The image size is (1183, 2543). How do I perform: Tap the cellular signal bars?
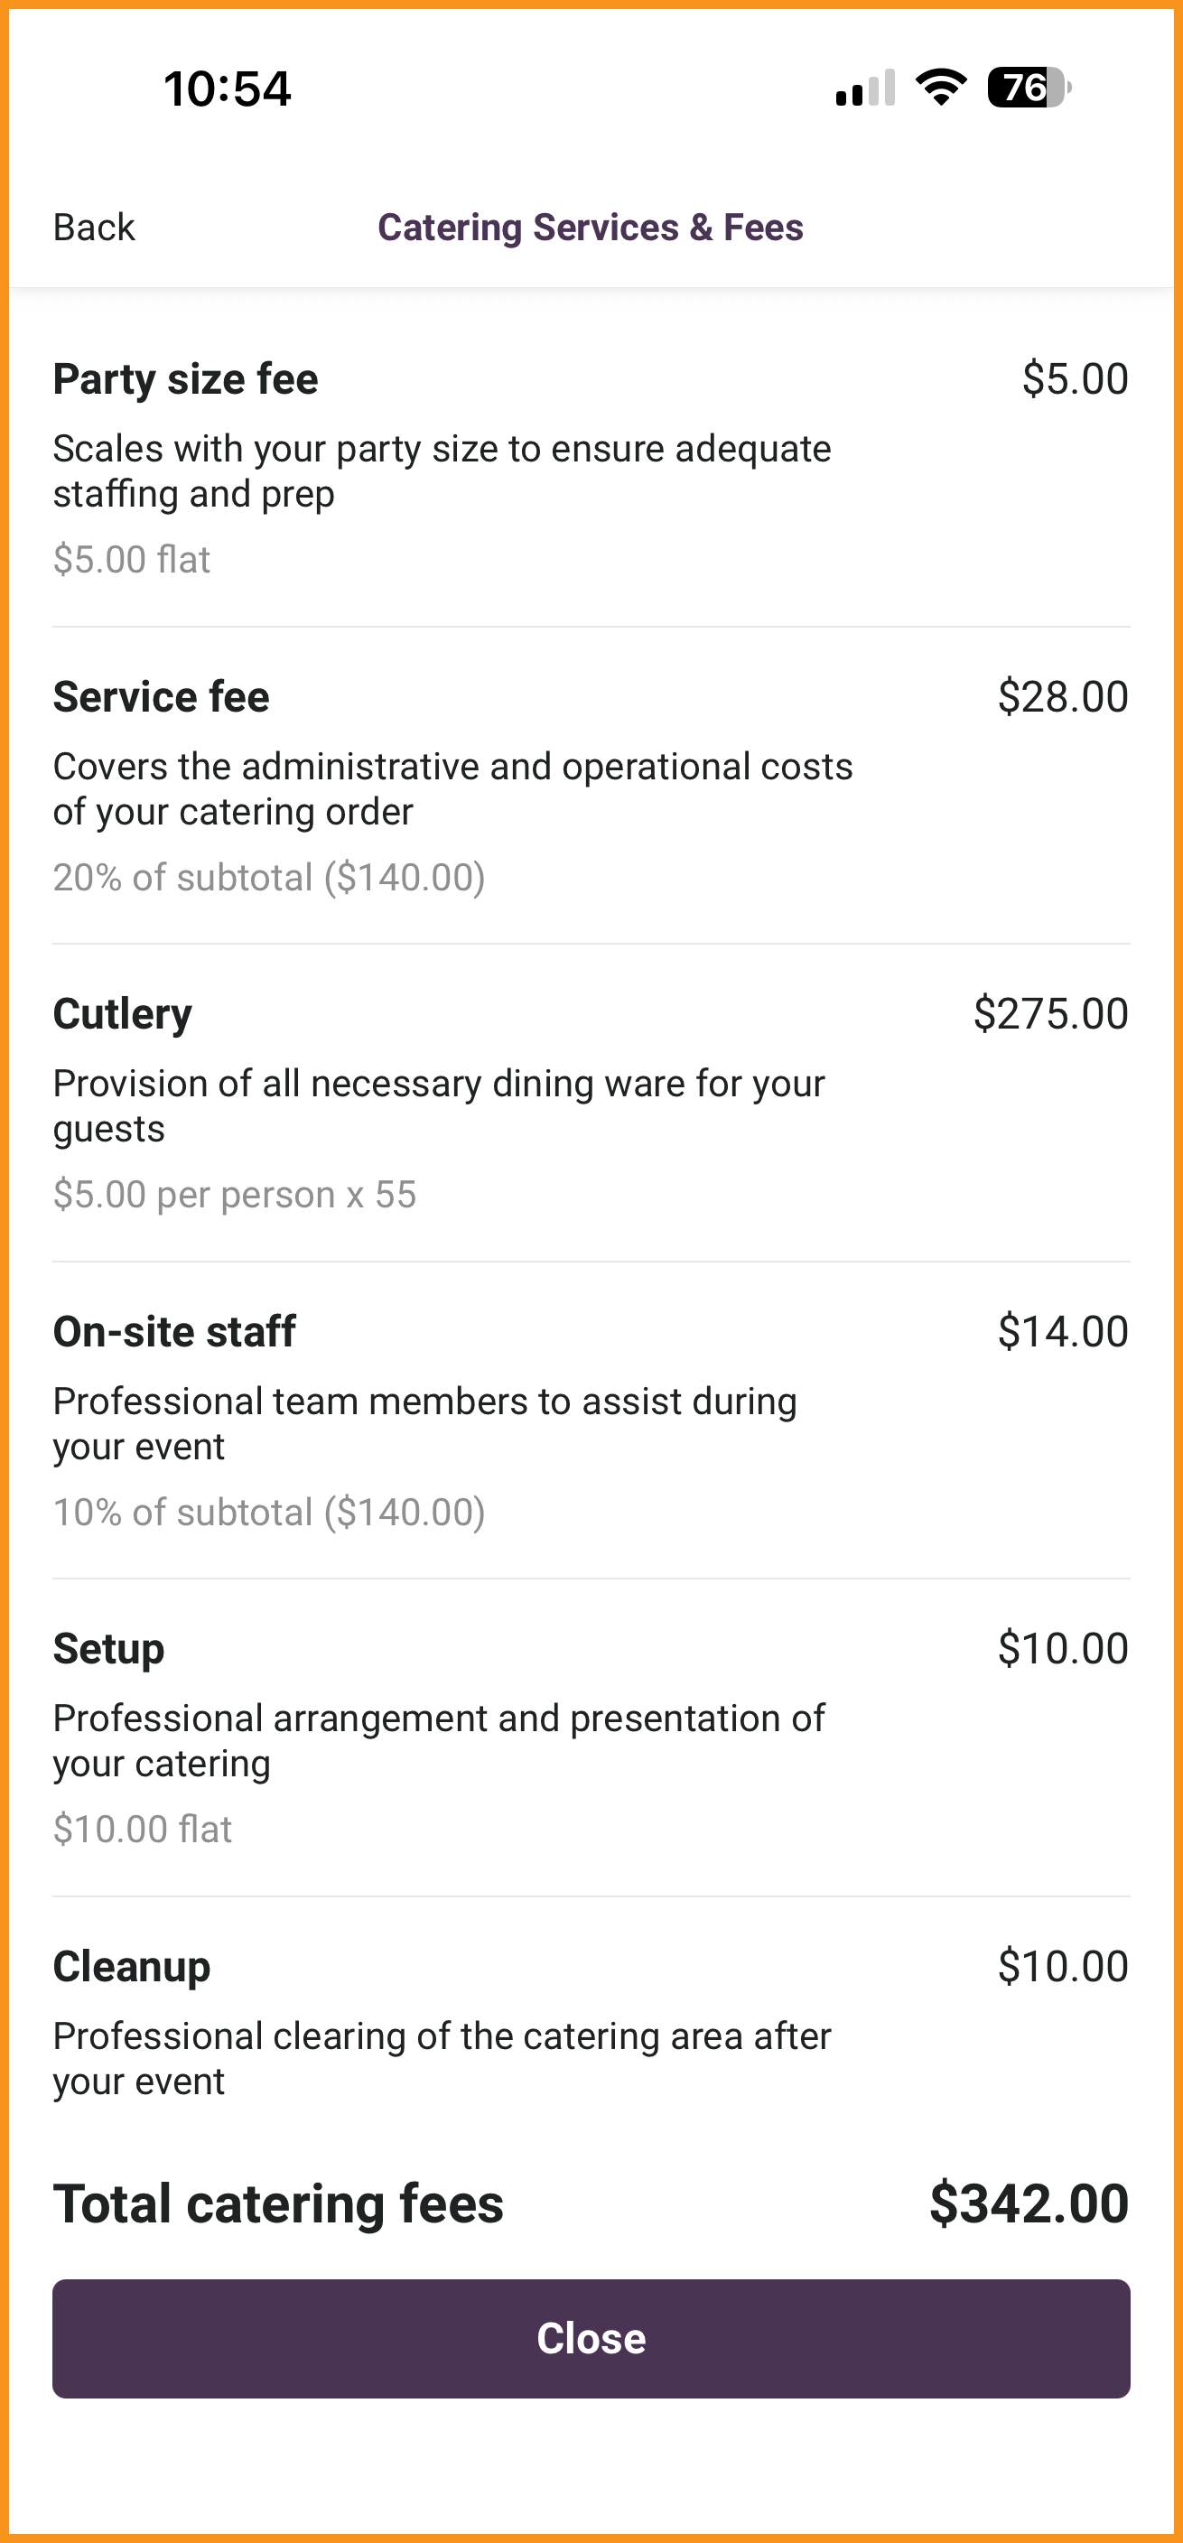[x=866, y=87]
